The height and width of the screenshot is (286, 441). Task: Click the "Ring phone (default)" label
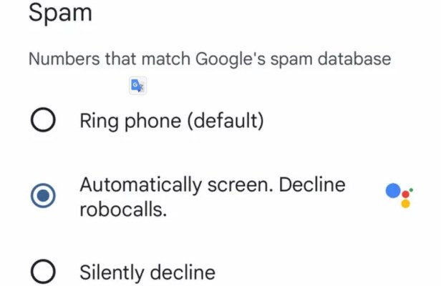pyautogui.click(x=171, y=121)
